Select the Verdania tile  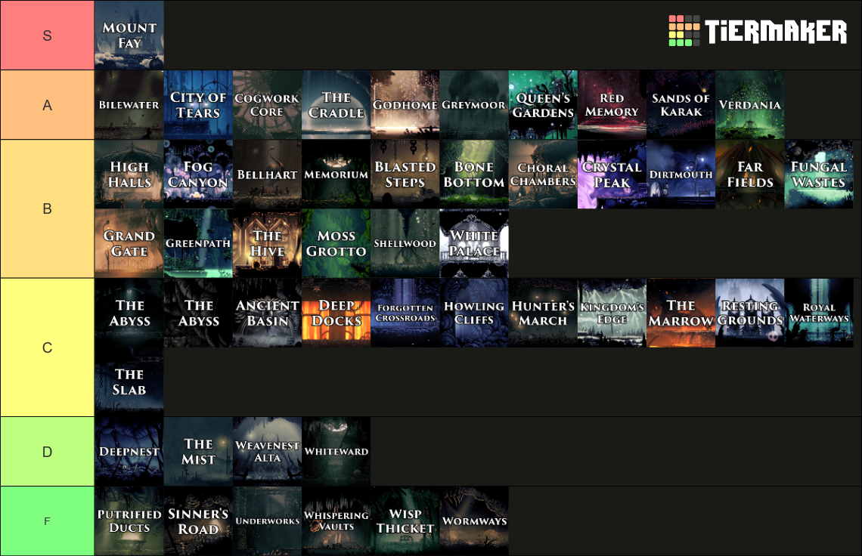(x=750, y=104)
